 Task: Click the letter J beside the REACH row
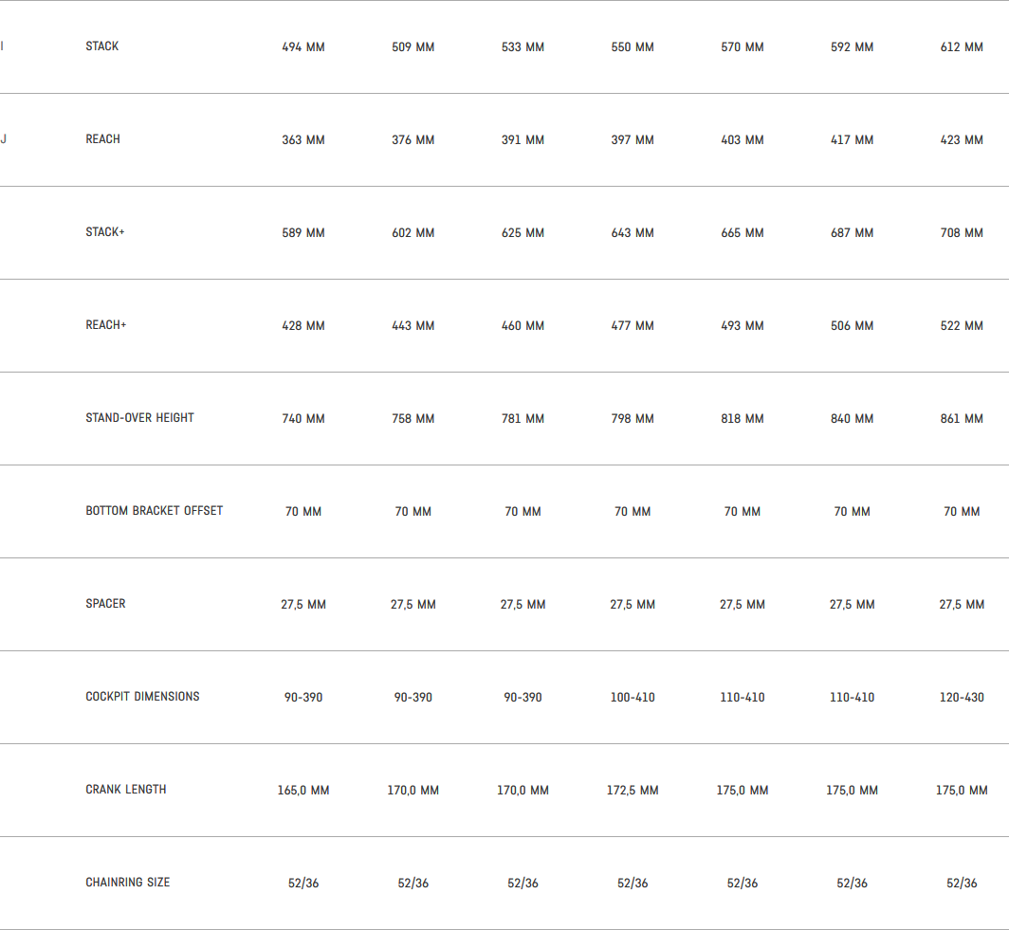[4, 139]
